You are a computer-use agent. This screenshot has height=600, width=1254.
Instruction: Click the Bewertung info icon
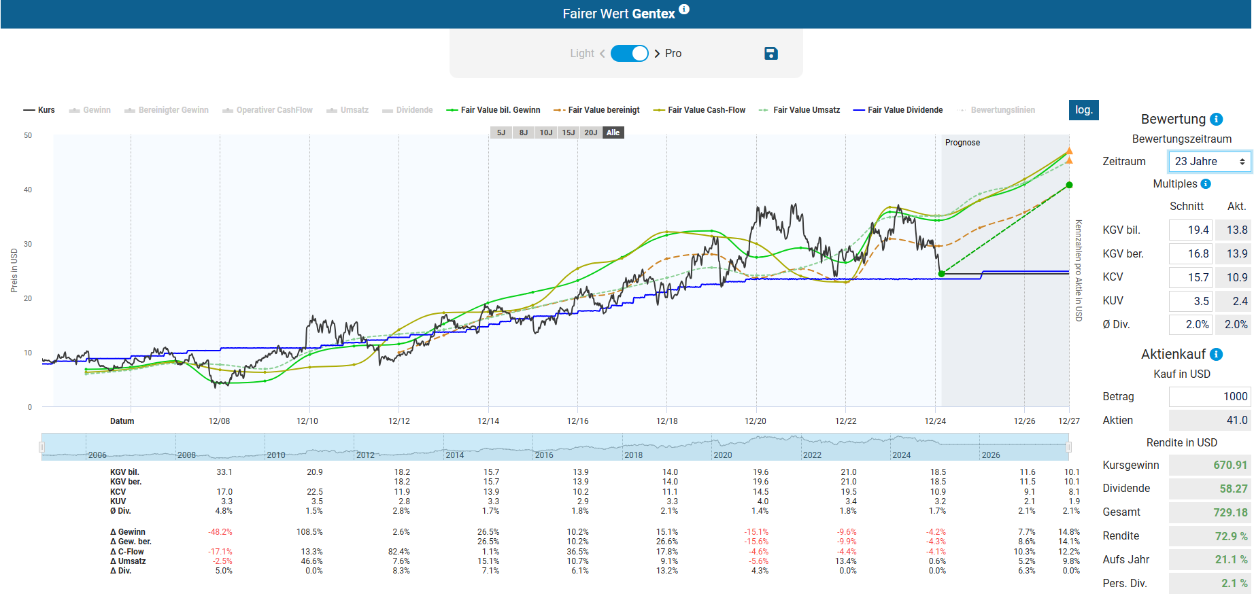1217,120
